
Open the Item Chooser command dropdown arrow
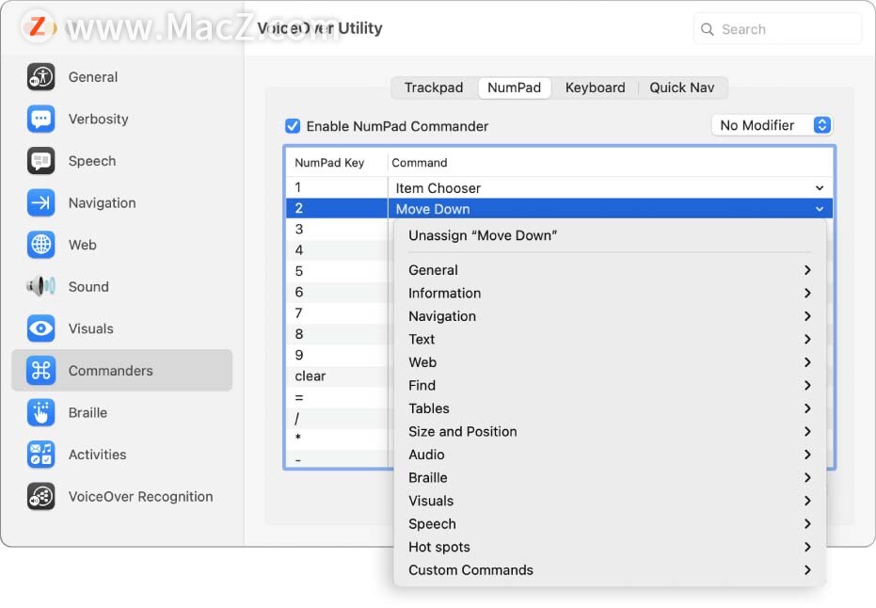coord(819,188)
